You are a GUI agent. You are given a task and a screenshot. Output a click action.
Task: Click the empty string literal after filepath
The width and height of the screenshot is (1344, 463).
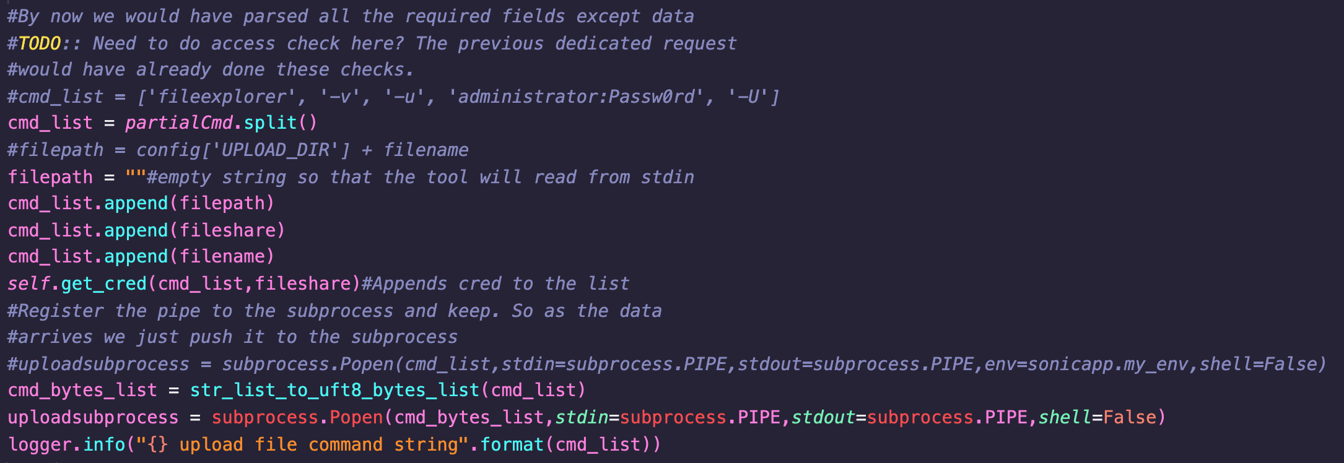[x=136, y=177]
